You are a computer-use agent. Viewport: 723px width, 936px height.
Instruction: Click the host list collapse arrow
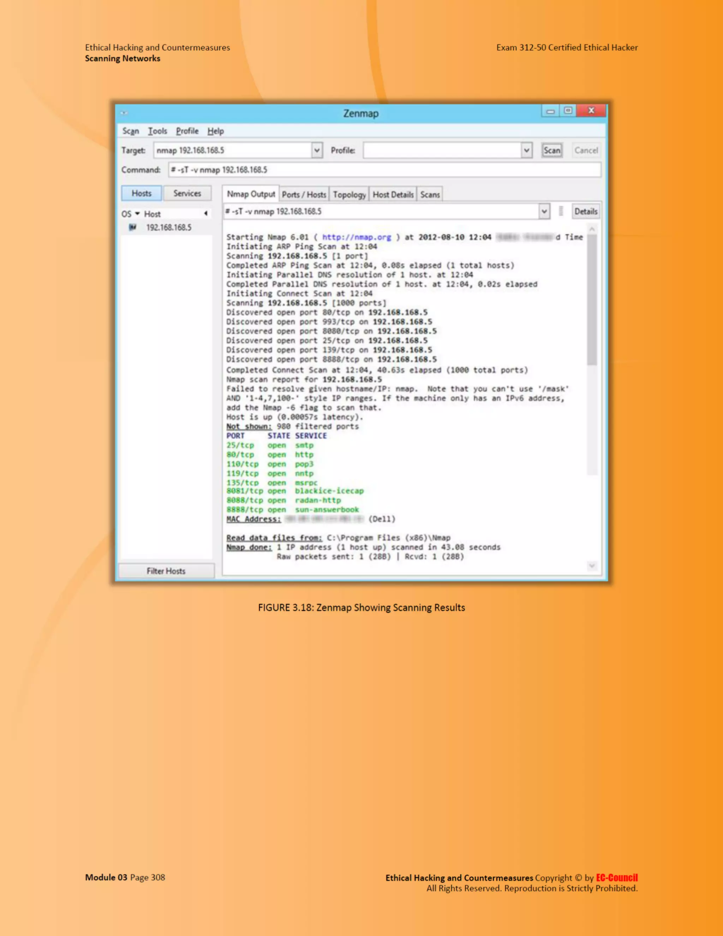[206, 213]
